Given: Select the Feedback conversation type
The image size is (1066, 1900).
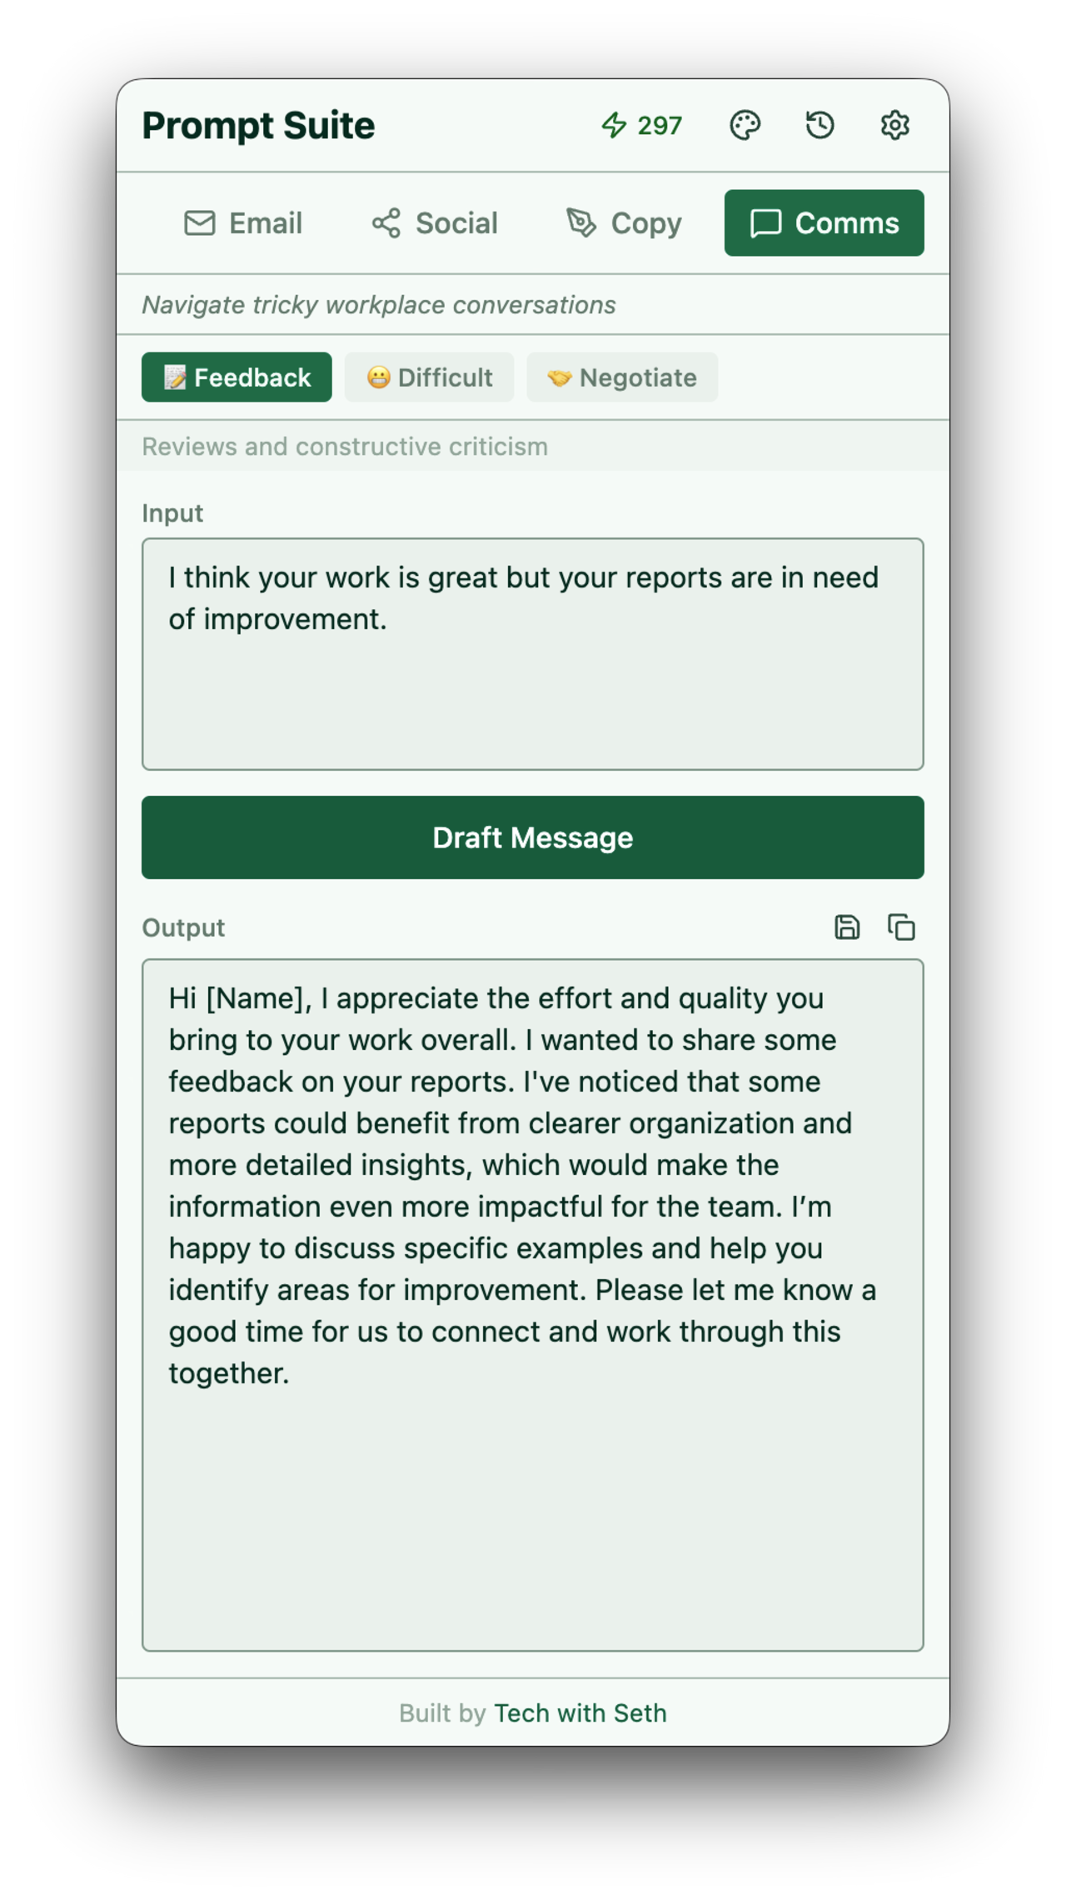Looking at the screenshot, I should [236, 377].
